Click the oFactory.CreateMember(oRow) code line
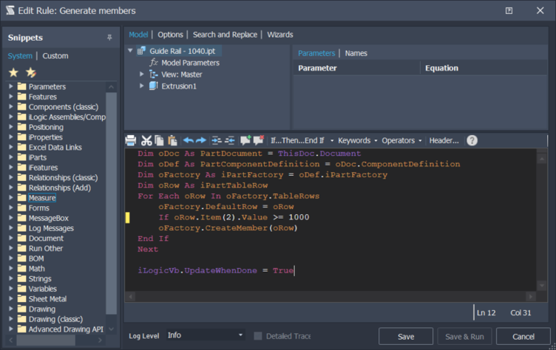The height and width of the screenshot is (350, 556). coord(228,227)
